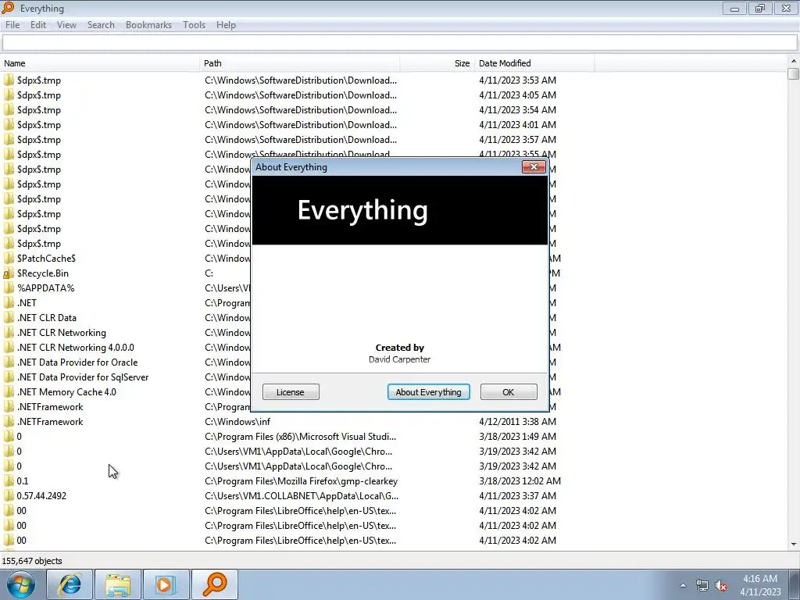Show hidden tray icons arrow

(683, 586)
